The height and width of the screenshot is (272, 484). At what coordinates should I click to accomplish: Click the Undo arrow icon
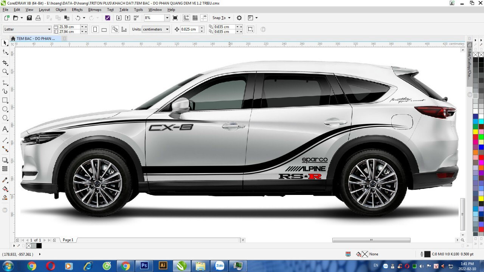(78, 18)
